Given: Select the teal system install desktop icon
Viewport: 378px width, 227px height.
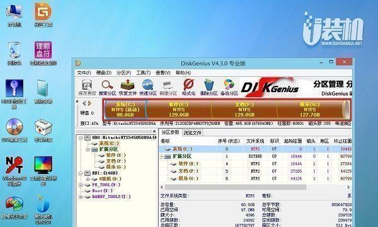Looking at the screenshot, I should click(43, 91).
